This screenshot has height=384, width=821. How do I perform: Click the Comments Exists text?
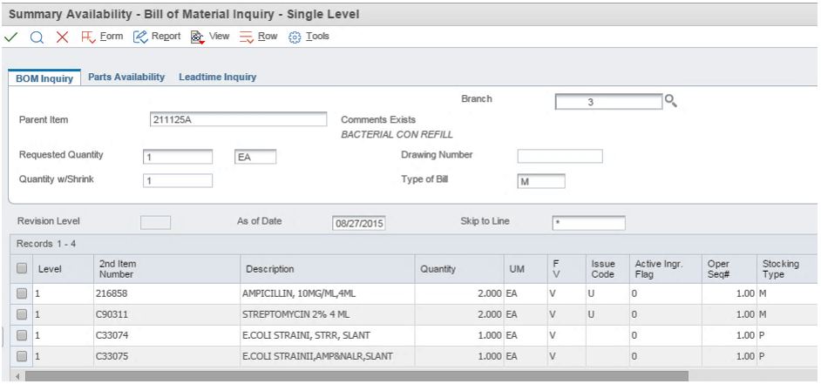(378, 120)
